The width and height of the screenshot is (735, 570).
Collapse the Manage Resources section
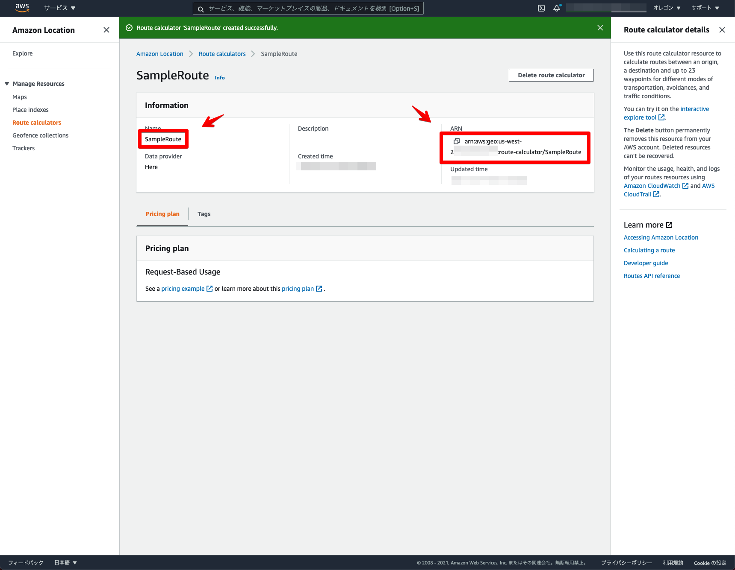7,84
